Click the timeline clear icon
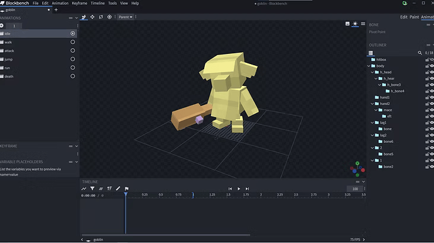 point(101,188)
